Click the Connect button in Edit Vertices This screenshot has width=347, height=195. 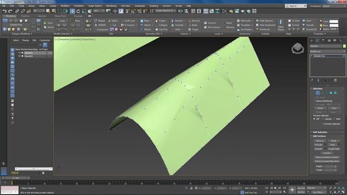(327, 153)
